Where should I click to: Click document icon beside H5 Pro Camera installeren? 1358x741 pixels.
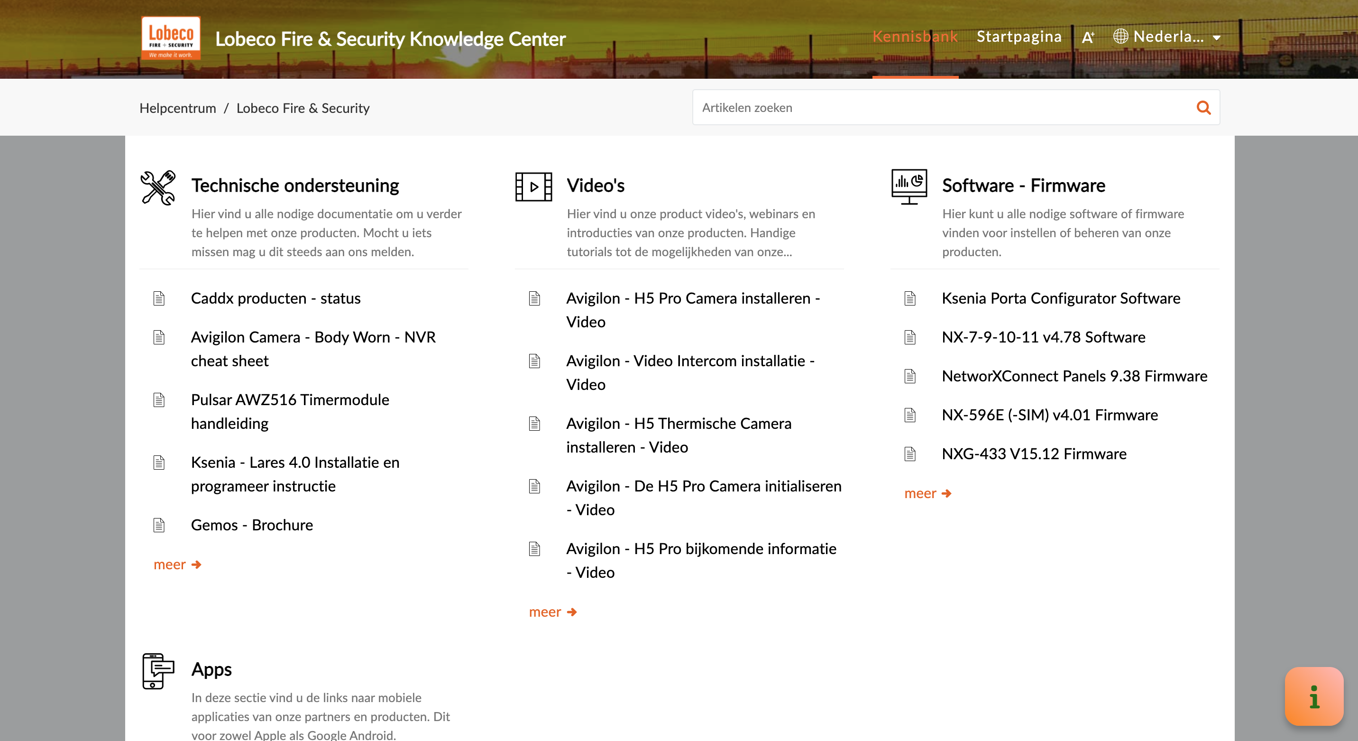tap(534, 298)
